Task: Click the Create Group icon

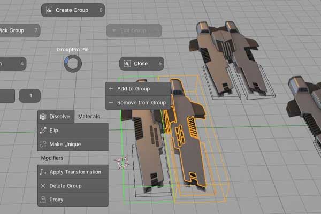Action: click(49, 10)
